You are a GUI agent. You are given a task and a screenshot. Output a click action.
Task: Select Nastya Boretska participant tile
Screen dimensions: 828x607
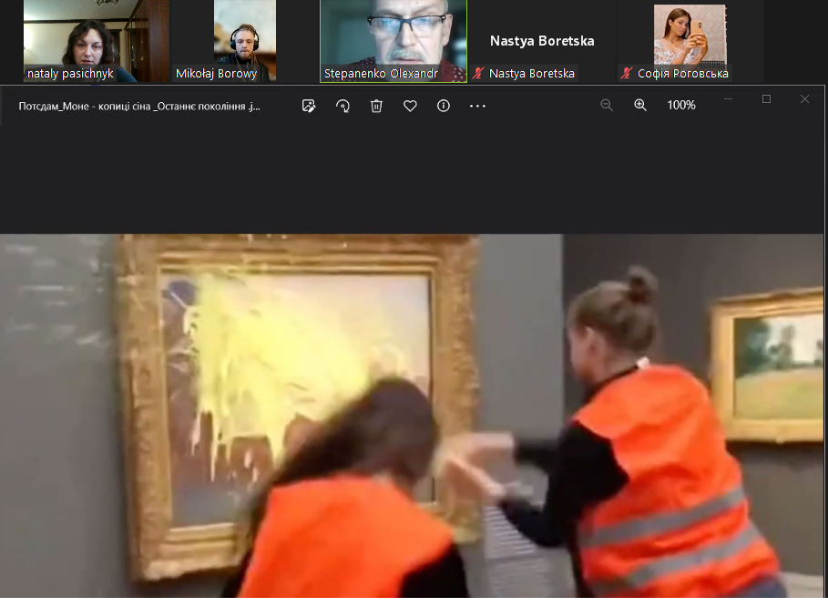click(x=542, y=41)
